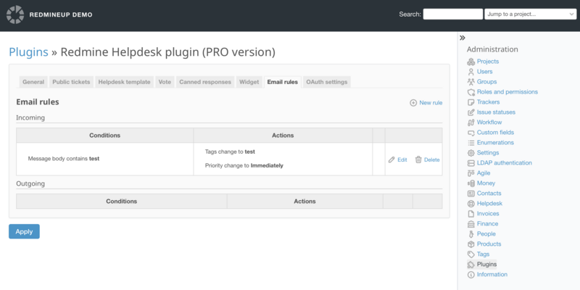Open the OAuth settings tab
Screen dimensions: 580x290
pos(326,82)
